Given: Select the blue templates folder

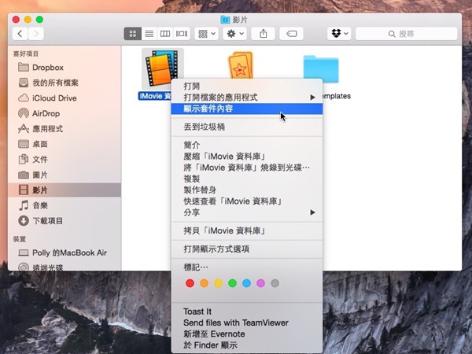Looking at the screenshot, I should (x=321, y=68).
